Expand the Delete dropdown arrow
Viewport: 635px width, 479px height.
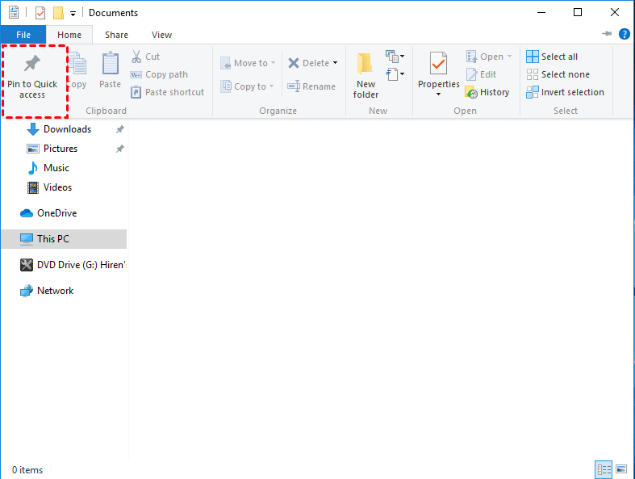(336, 63)
